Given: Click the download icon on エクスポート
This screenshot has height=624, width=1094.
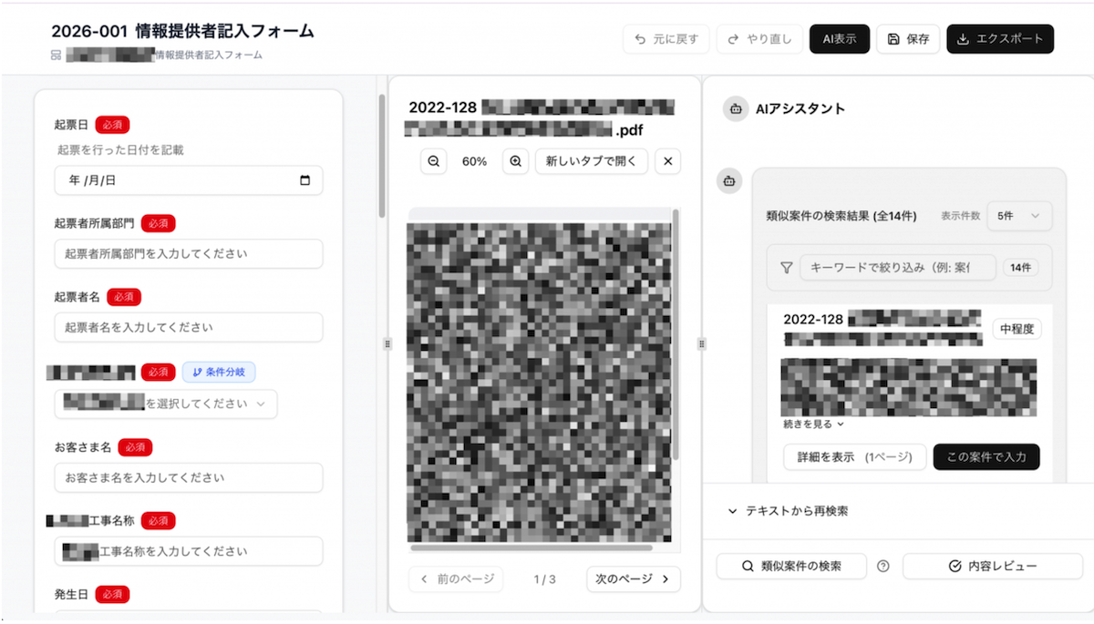Looking at the screenshot, I should click(962, 39).
